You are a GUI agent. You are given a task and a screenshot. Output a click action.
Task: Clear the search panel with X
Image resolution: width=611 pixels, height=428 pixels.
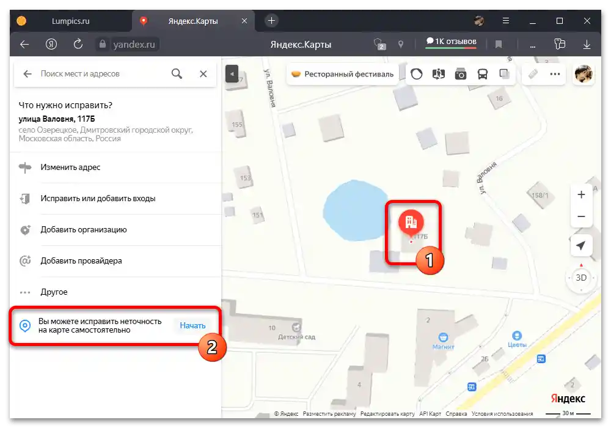(x=203, y=73)
